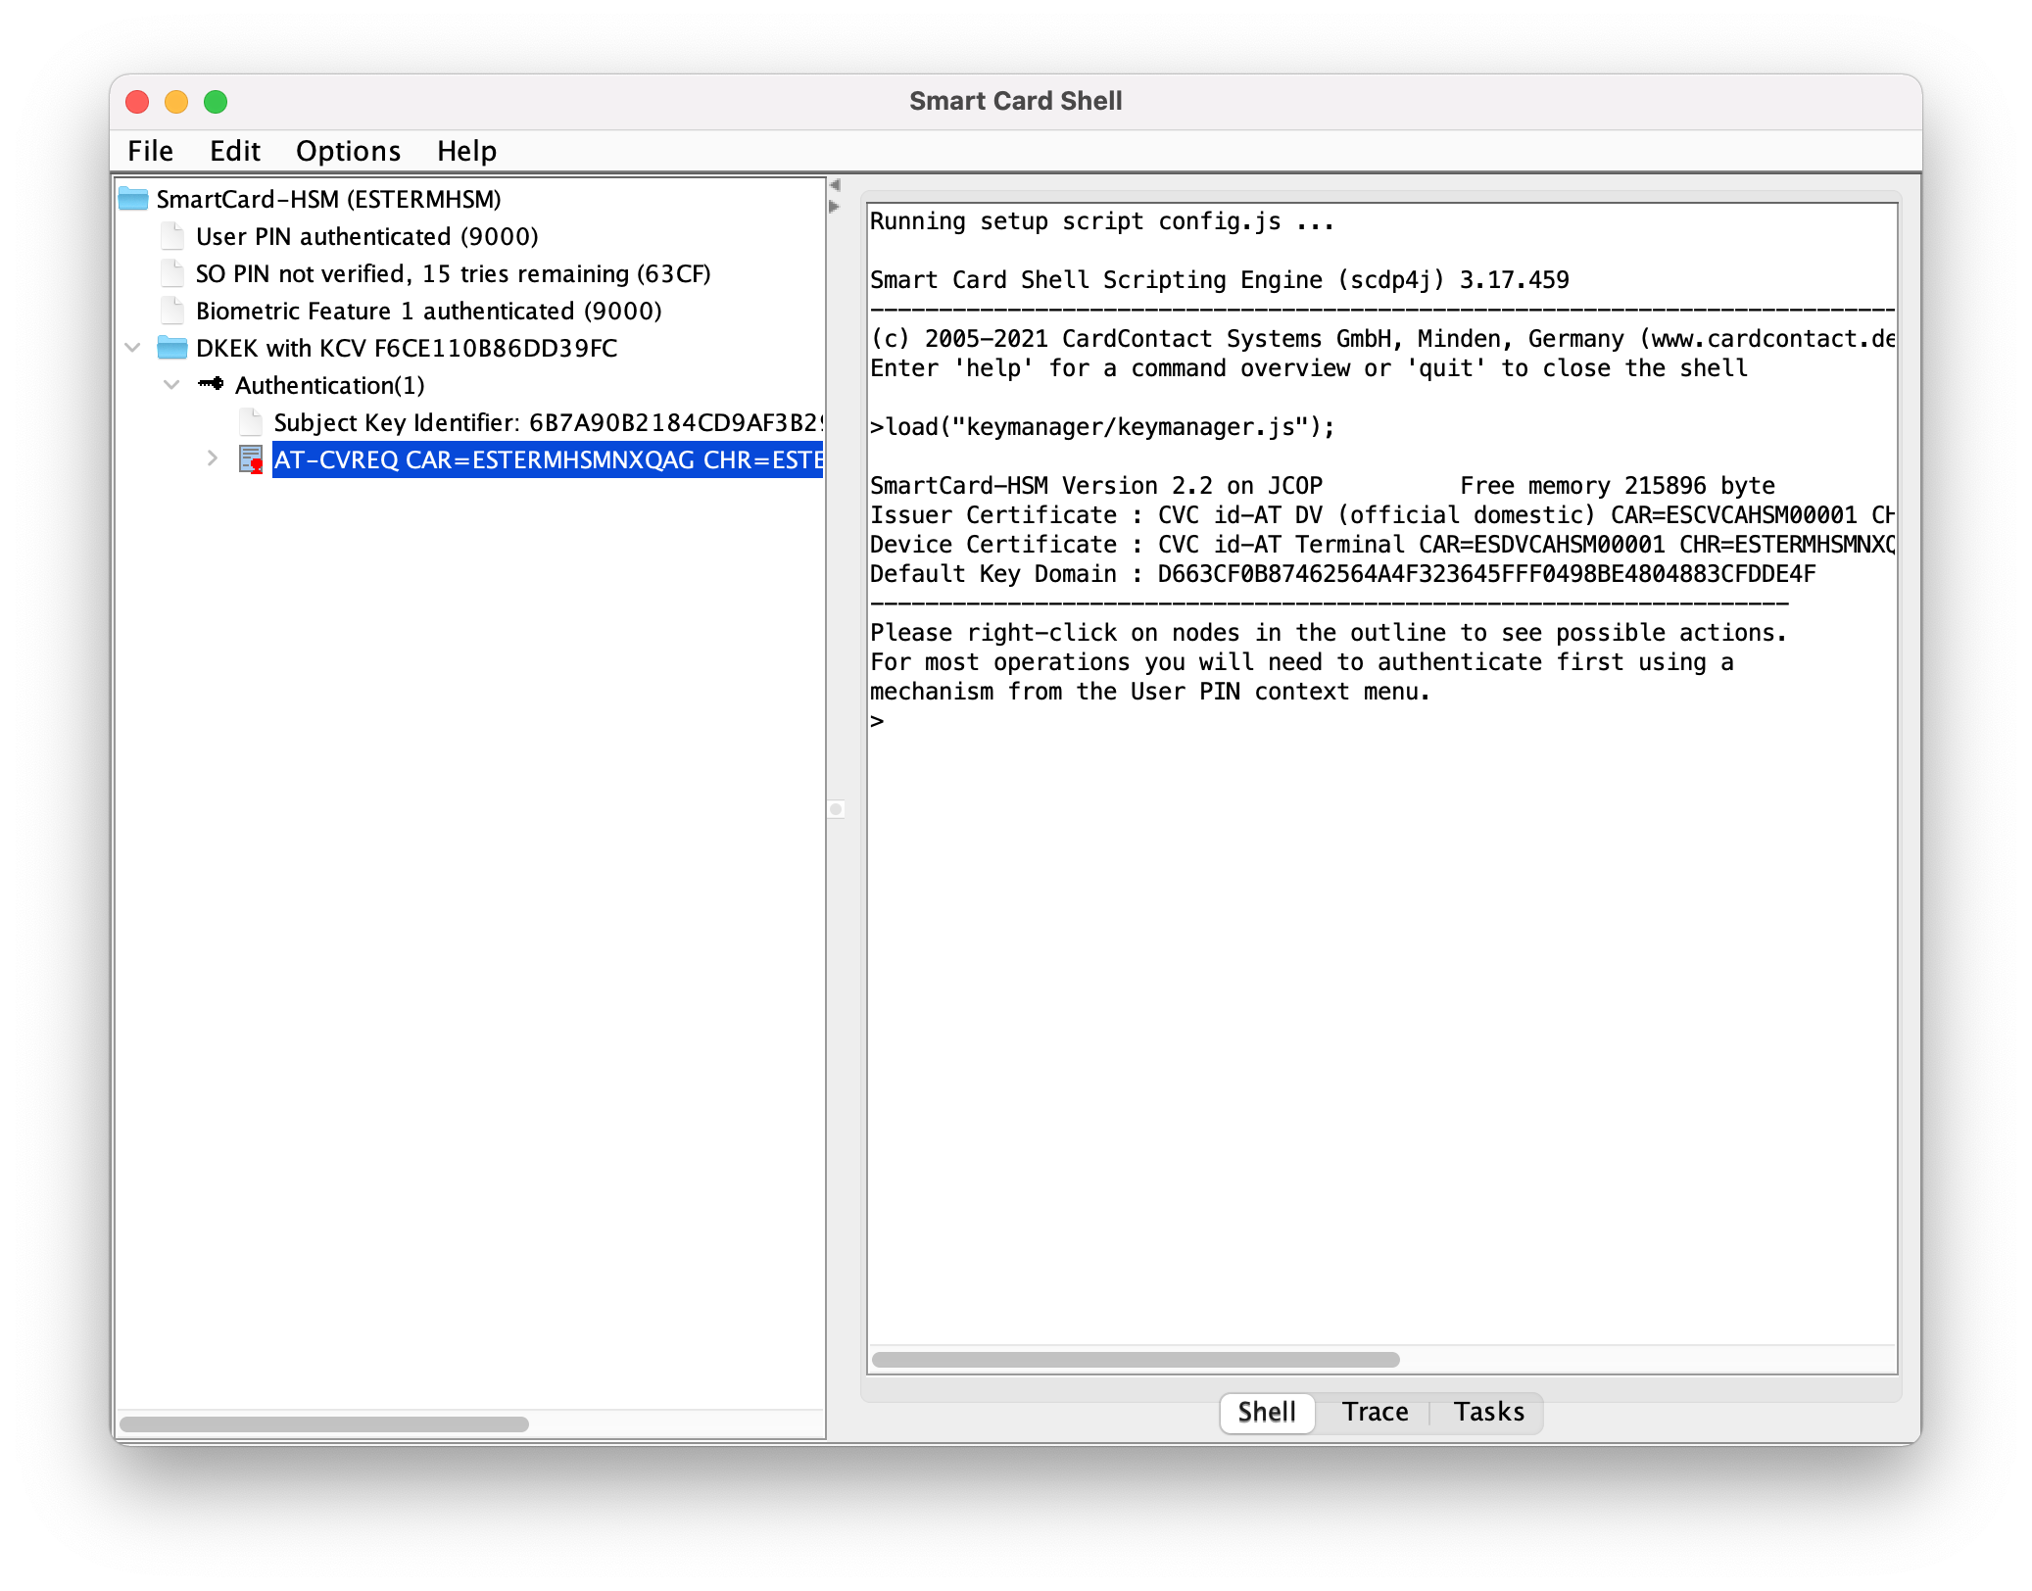The width and height of the screenshot is (2032, 1591).
Task: Select Biometric Feature 1 authenticated row
Action: (429, 311)
